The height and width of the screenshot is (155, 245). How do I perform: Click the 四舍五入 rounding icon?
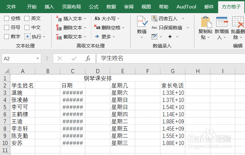(154, 19)
